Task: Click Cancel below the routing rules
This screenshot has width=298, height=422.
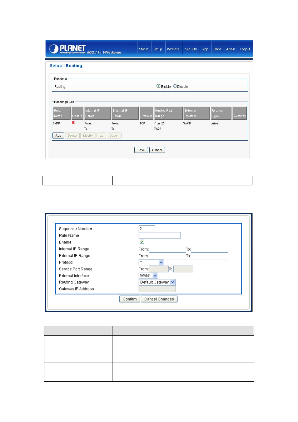Action: pos(157,150)
